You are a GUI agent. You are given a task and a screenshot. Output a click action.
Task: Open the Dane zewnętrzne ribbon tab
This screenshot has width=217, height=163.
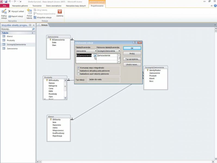pos(54,6)
